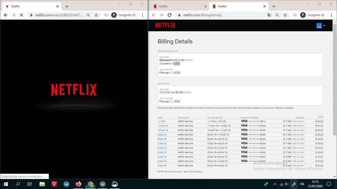Switch to first Netflix tab in right window

180,6
